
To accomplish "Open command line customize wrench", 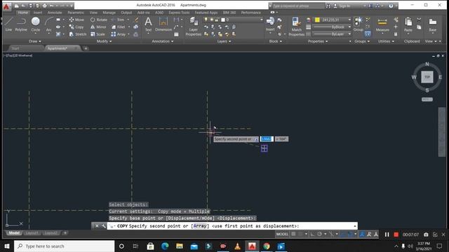I will pyautogui.click(x=103, y=225).
